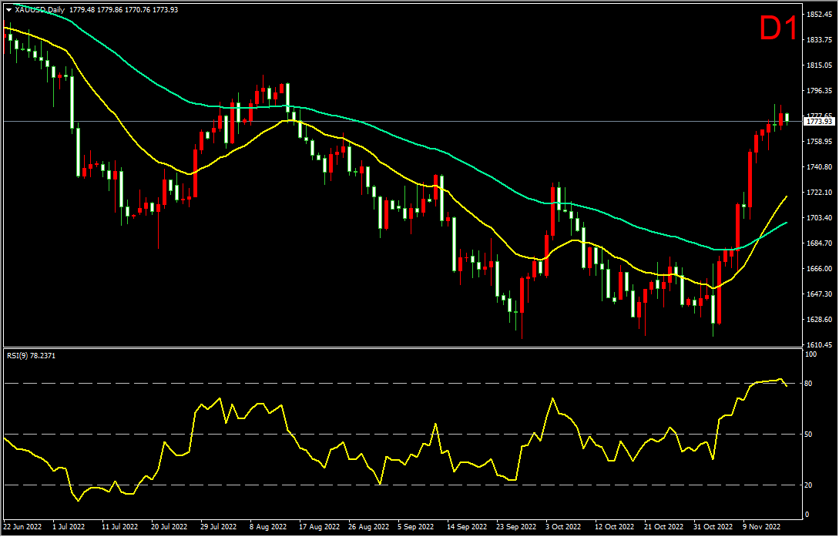Click the 8 Aug 2022 date label
The image size is (839, 537).
point(269,526)
